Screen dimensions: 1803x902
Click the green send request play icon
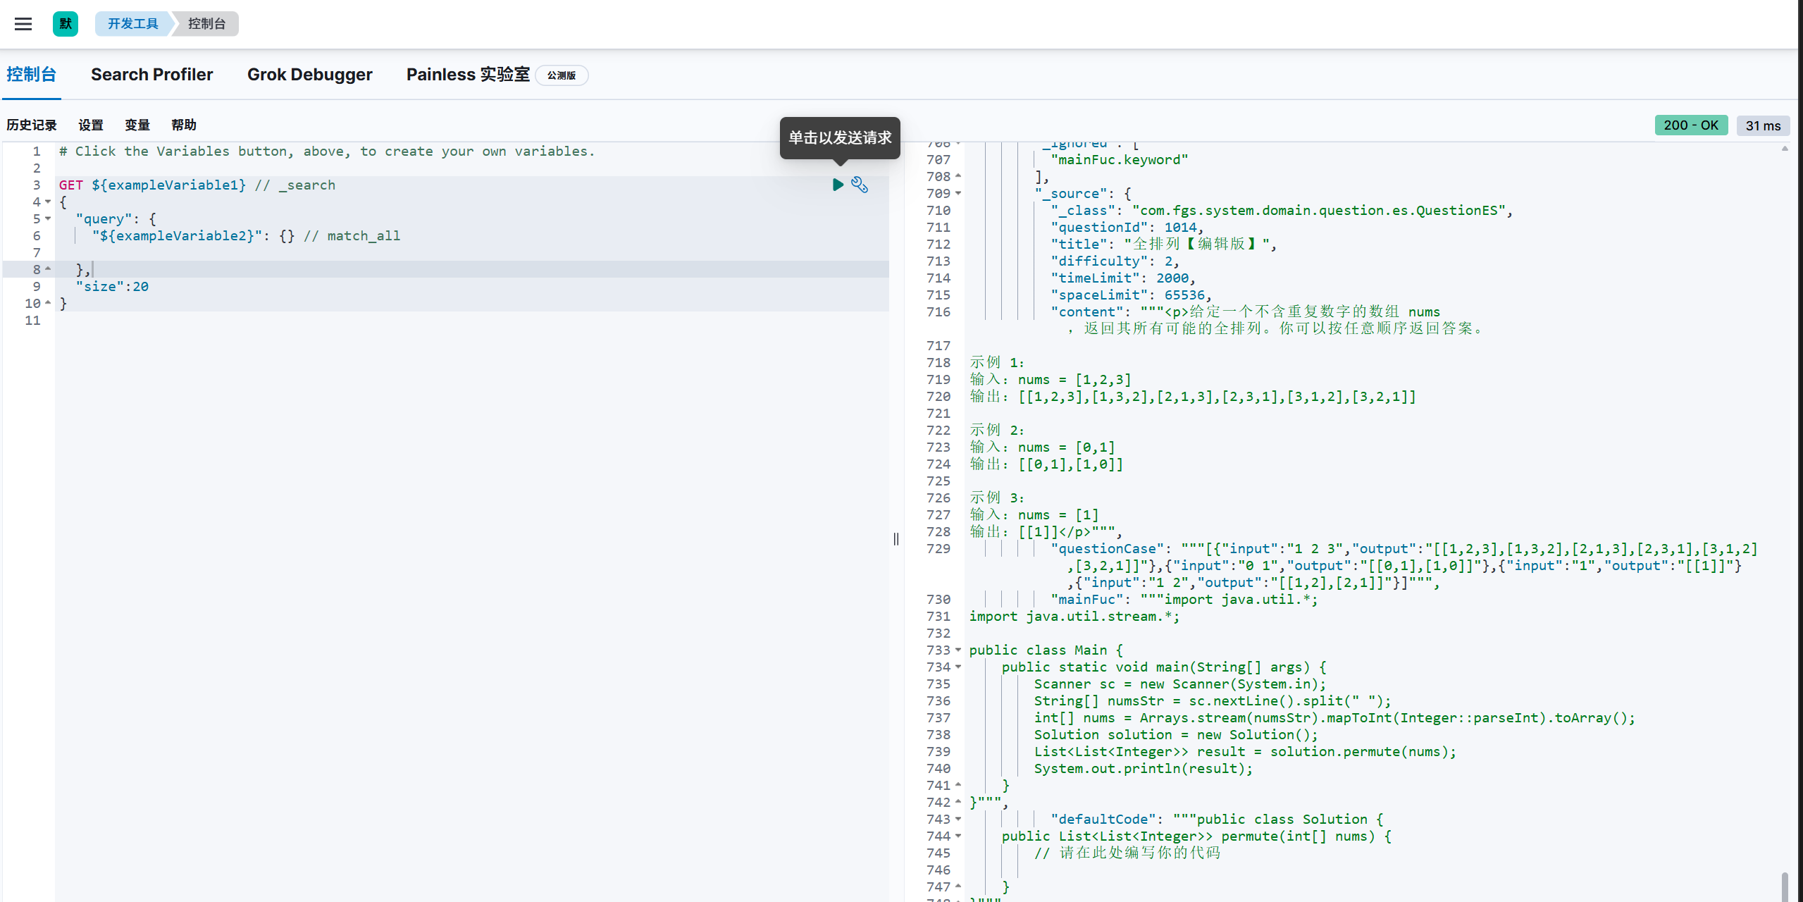tap(838, 185)
